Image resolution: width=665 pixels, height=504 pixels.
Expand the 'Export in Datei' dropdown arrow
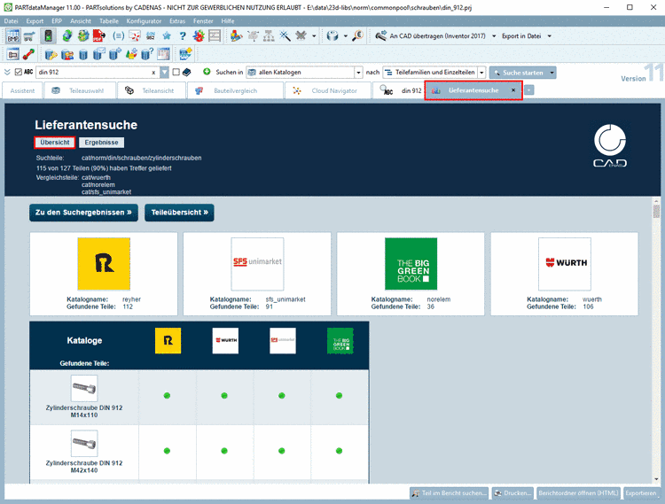(549, 36)
